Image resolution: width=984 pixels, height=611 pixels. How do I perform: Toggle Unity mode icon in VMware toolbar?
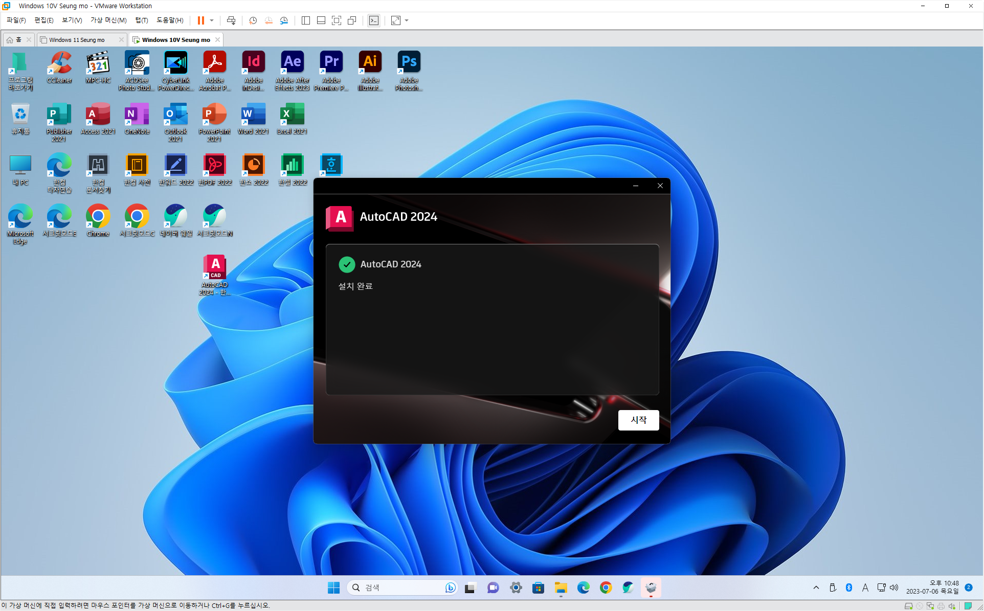tap(352, 20)
